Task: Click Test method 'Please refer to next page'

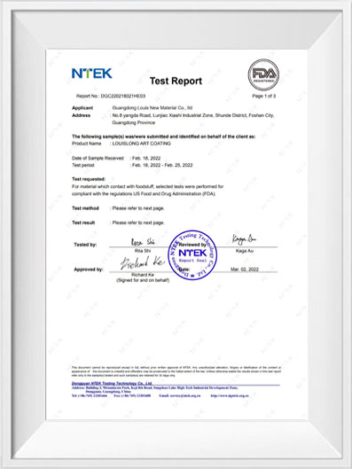Action: [x=138, y=208]
